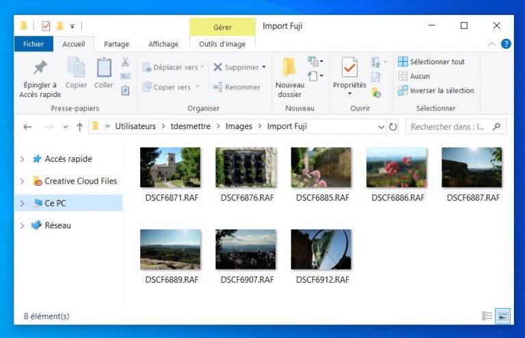Screen dimensions: 525x338
Task: Click the Modifier edit icon in Ouvrir group
Action: point(376,77)
